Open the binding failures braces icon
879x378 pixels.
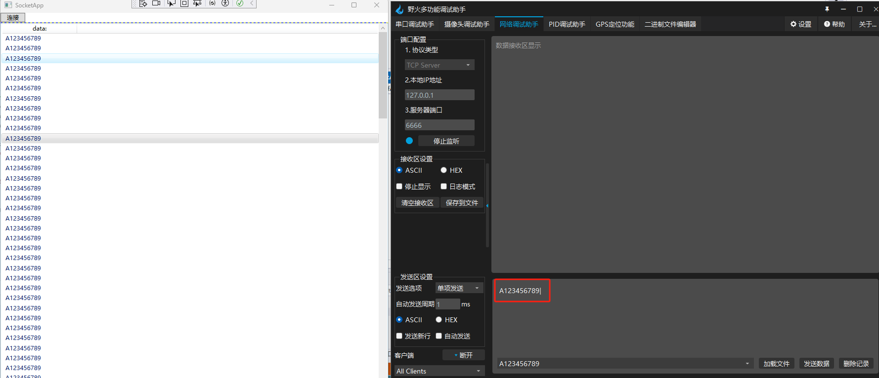tap(212, 3)
